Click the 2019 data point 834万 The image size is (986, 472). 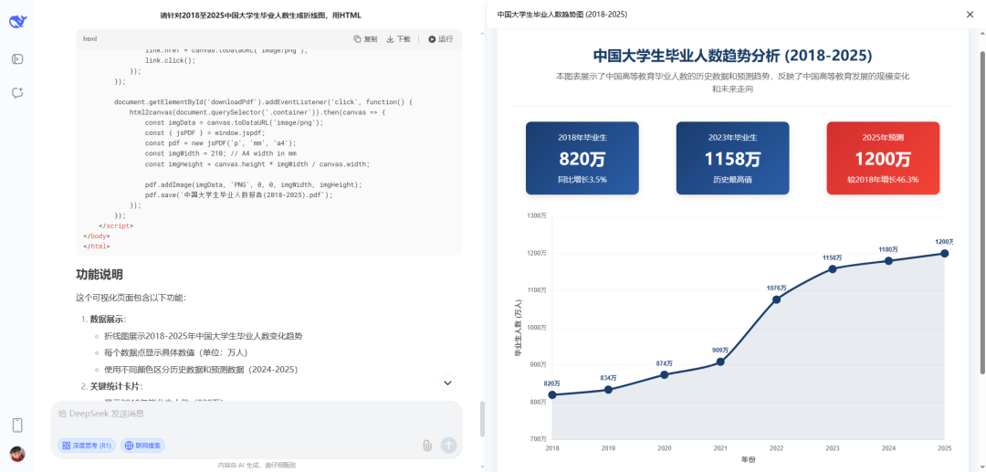tap(608, 390)
